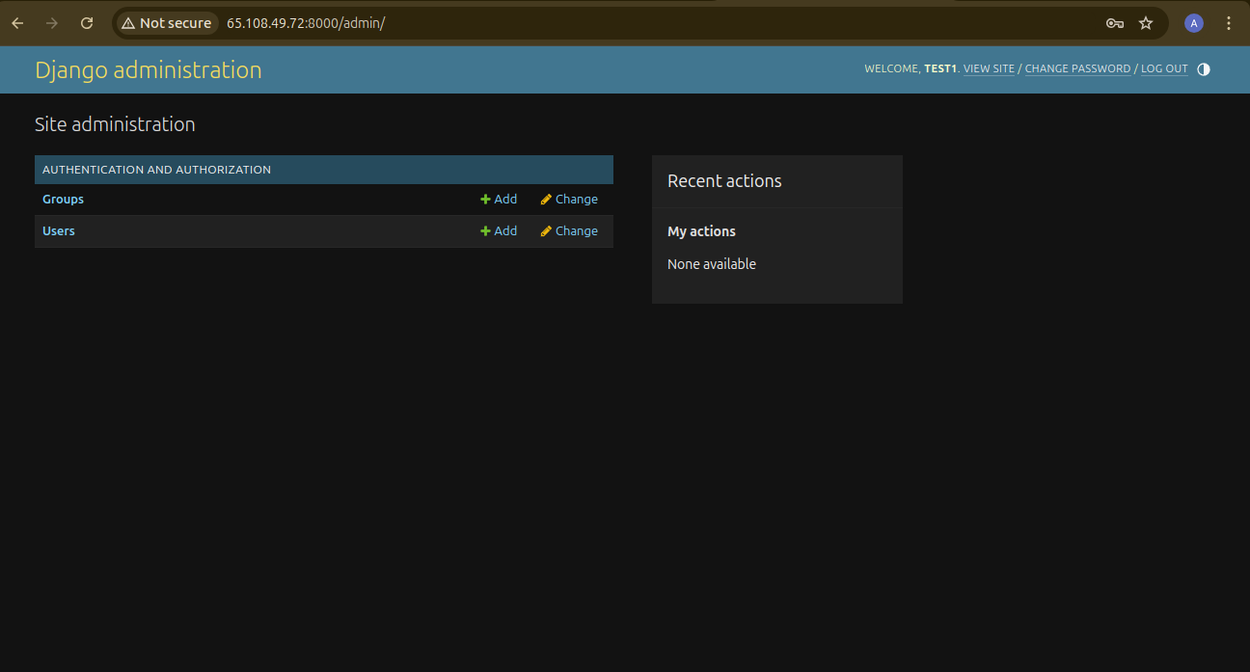
Task: Open the Chrome three-dot menu
Action: pos(1229,23)
